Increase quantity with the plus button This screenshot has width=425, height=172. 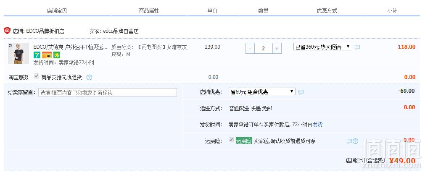(x=277, y=49)
